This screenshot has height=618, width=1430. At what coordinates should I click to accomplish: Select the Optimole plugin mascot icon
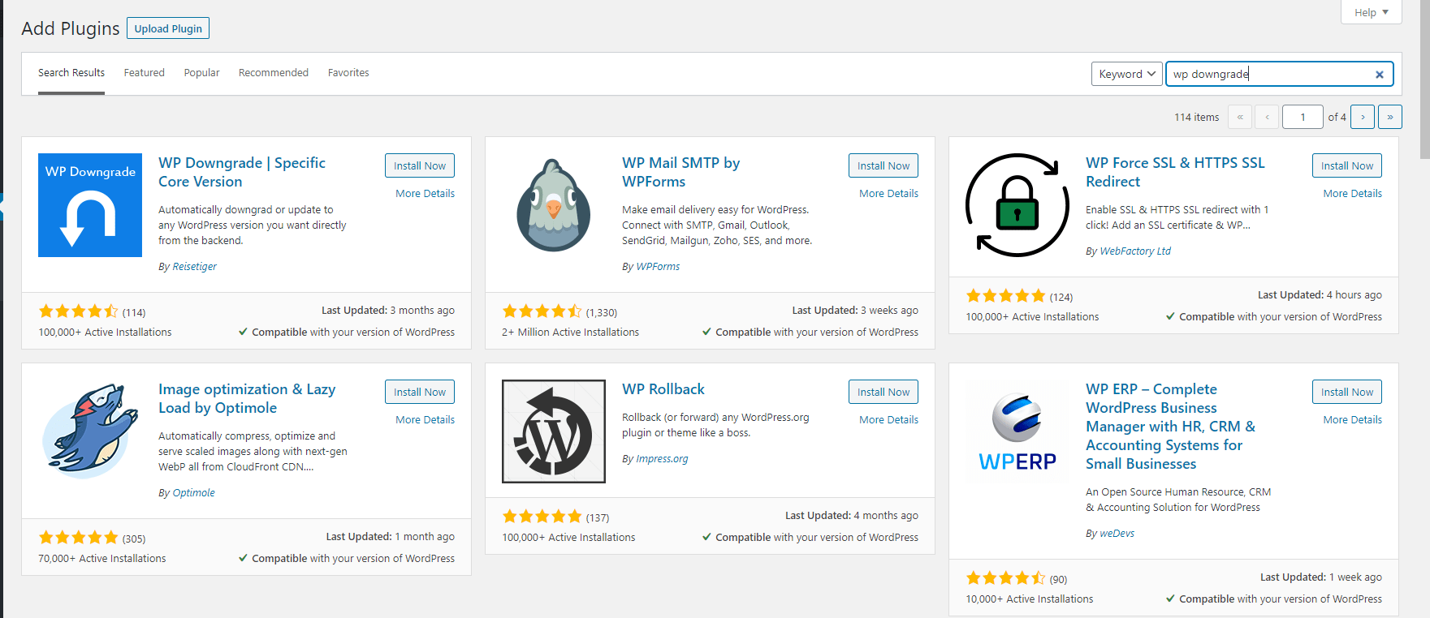point(90,431)
